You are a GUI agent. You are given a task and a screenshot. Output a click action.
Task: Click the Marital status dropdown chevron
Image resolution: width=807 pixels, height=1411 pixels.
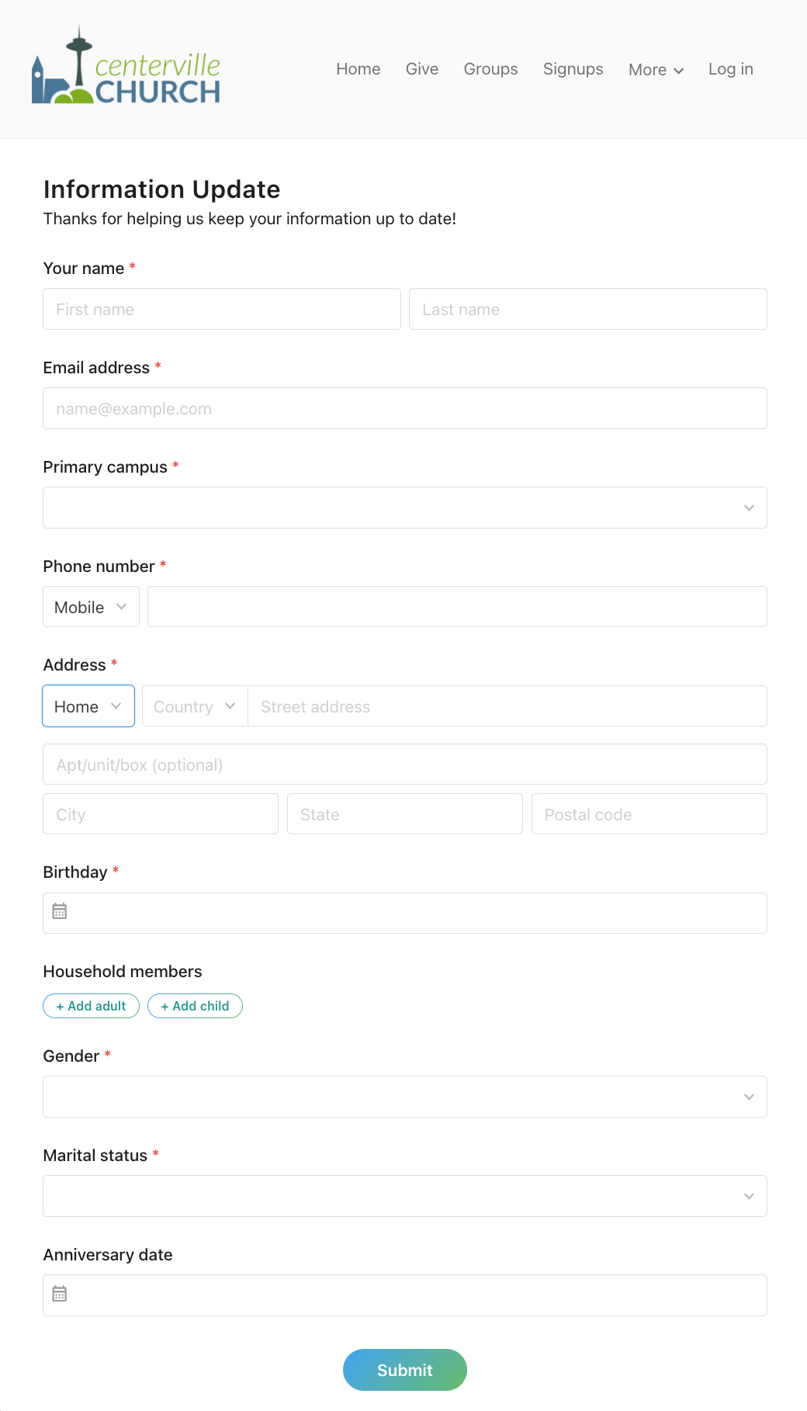tap(748, 1196)
